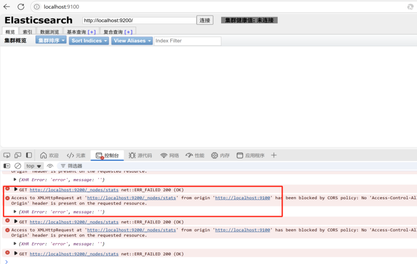Expand XHR Error object inside red outlined block
417x264 pixels.
coord(15,212)
